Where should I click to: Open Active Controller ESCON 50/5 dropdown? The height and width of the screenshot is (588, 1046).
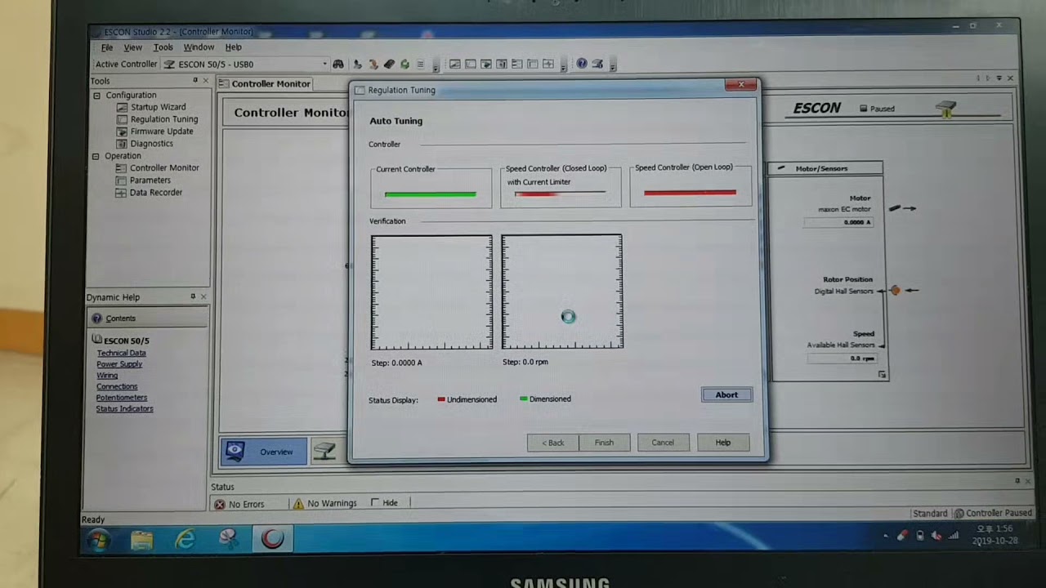(x=324, y=64)
